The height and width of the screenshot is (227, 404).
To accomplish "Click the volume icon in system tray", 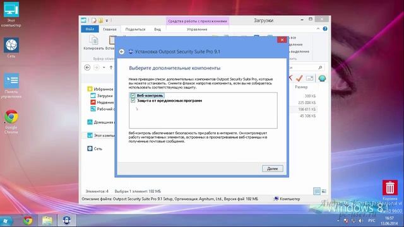I will coord(360,221).
